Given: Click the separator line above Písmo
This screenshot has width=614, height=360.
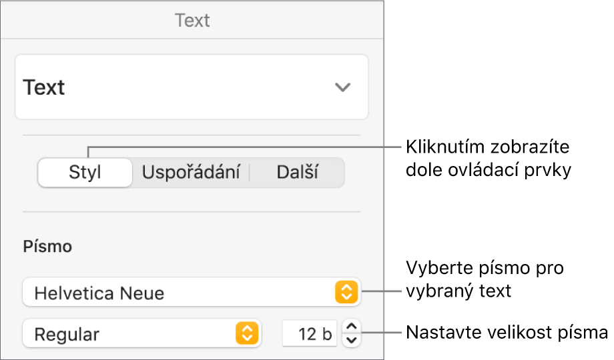Looking at the screenshot, I should 192,212.
